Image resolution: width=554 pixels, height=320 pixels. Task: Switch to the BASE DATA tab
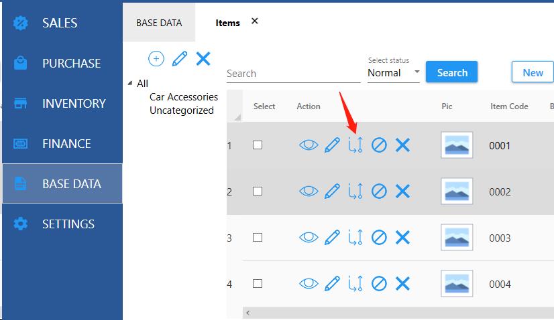[x=159, y=23]
